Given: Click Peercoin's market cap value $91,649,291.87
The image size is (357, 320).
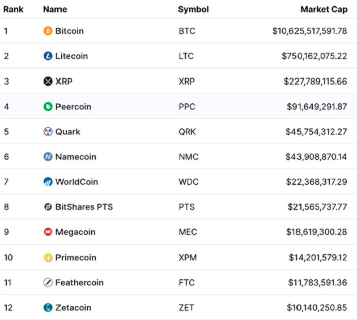Looking at the screenshot, I should (x=317, y=107).
